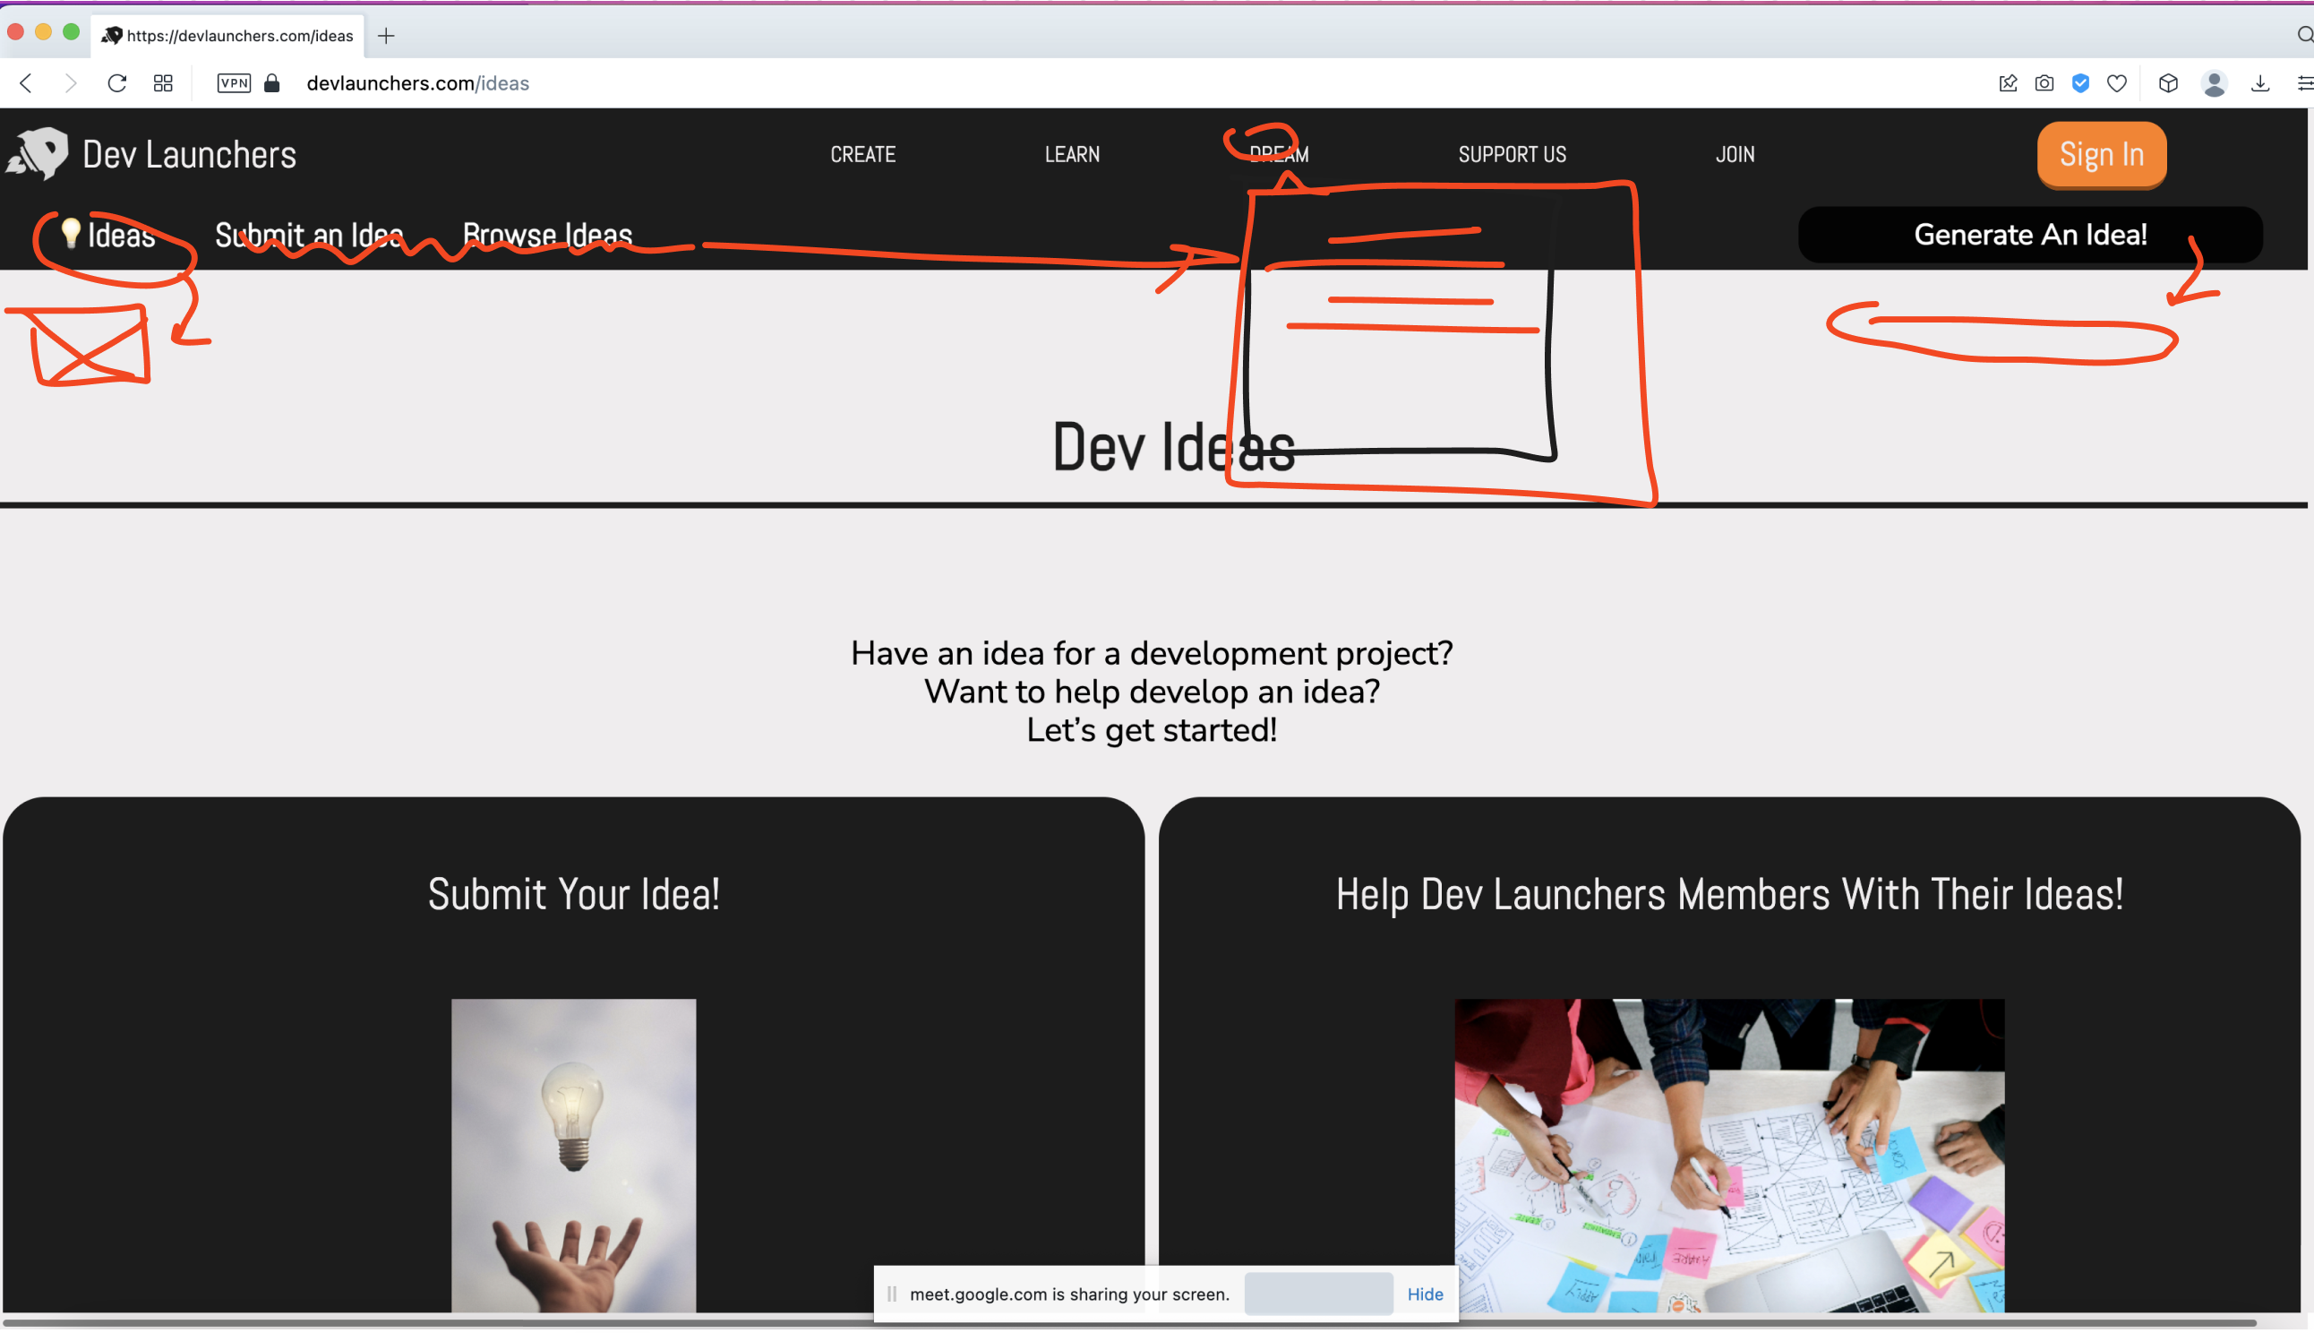
Task: Go to the Browse Ideas link
Action: pyautogui.click(x=547, y=236)
